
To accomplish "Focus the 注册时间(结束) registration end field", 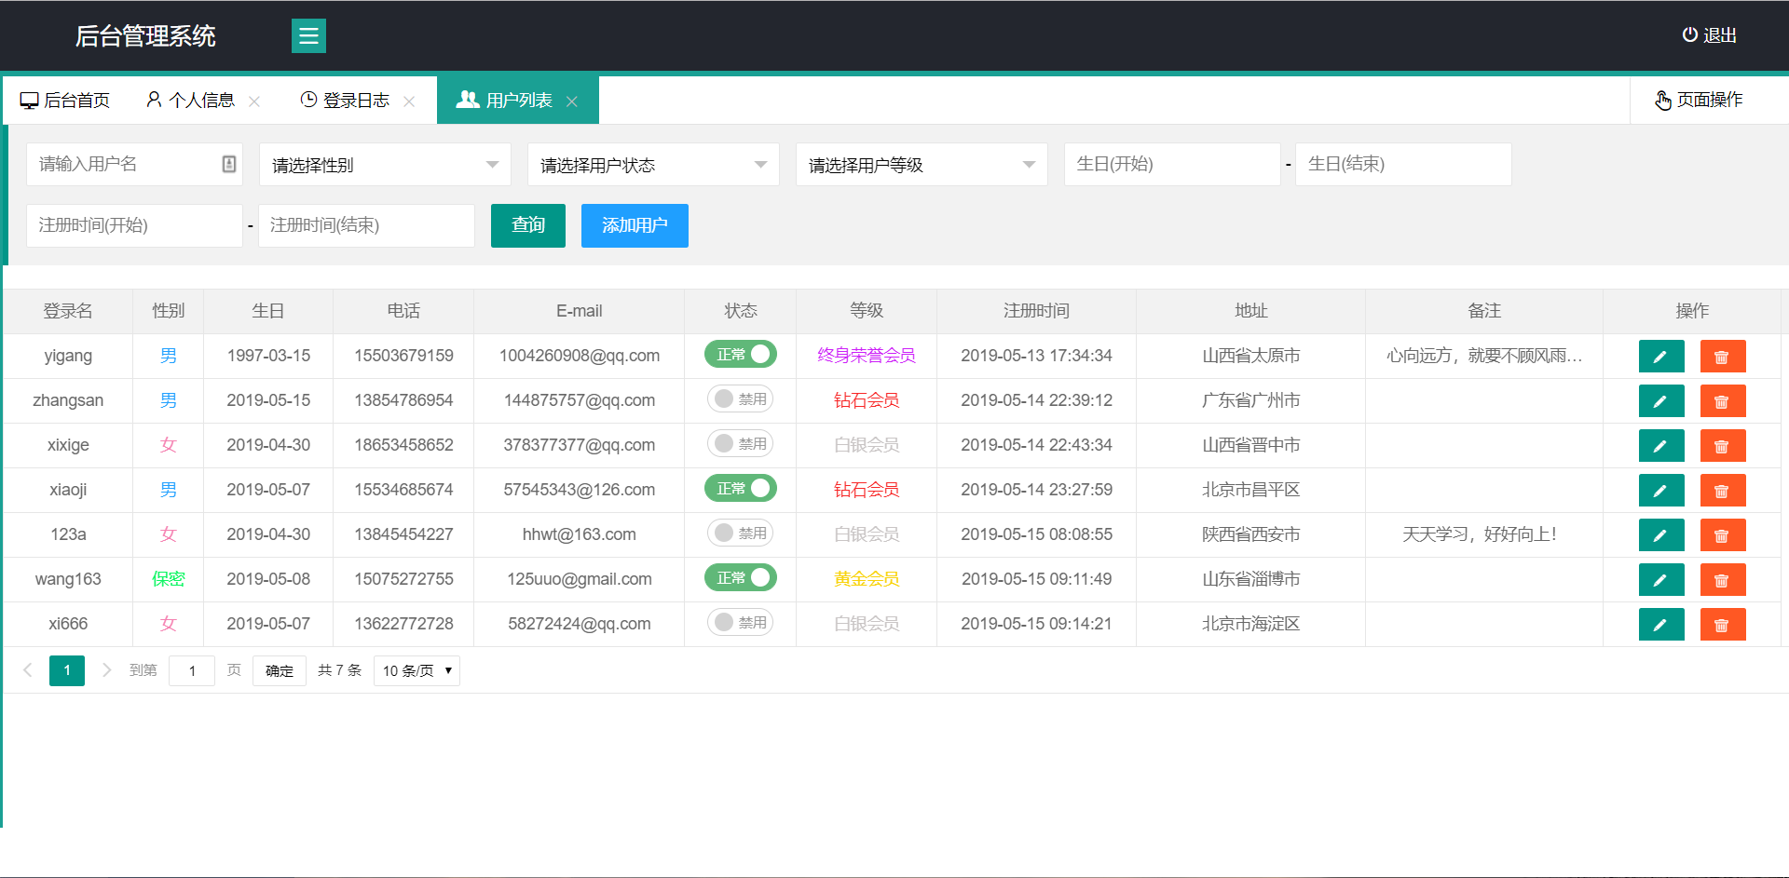I will coord(366,225).
